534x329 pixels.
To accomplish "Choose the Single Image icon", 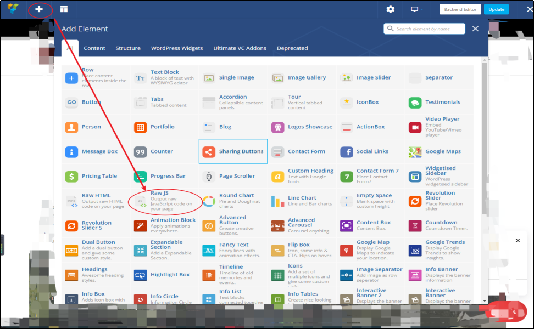I will click(209, 78).
